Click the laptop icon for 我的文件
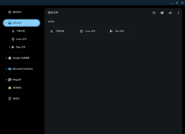 10,23
